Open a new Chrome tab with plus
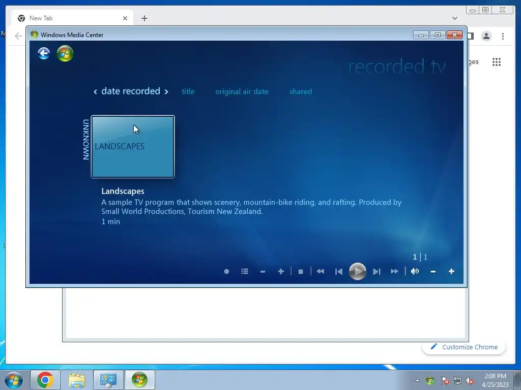 [144, 18]
